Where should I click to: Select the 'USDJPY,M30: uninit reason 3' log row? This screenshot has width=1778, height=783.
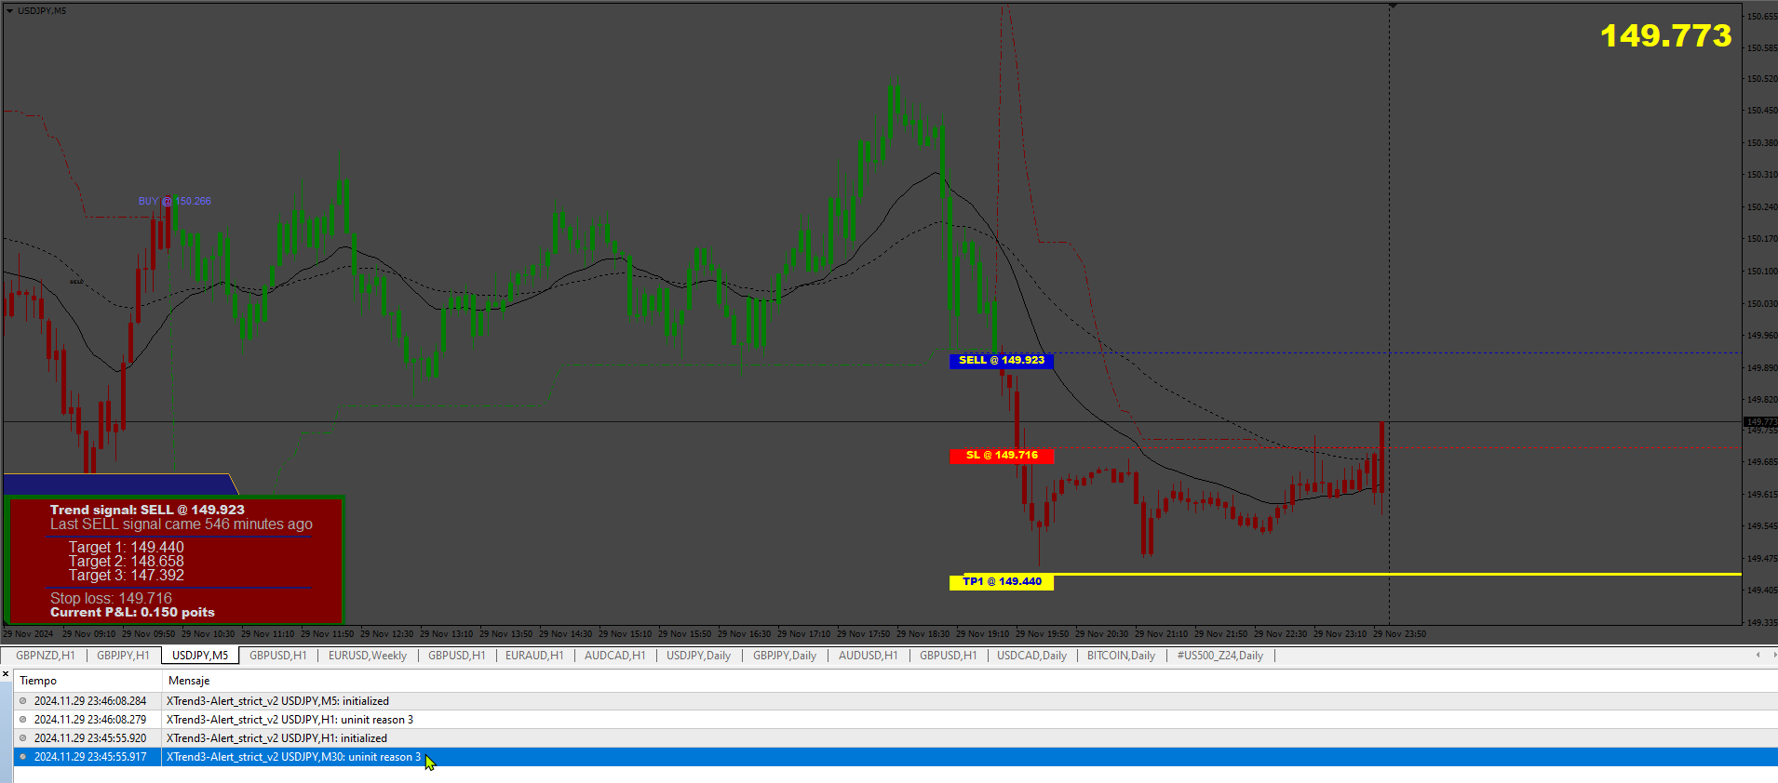896,757
